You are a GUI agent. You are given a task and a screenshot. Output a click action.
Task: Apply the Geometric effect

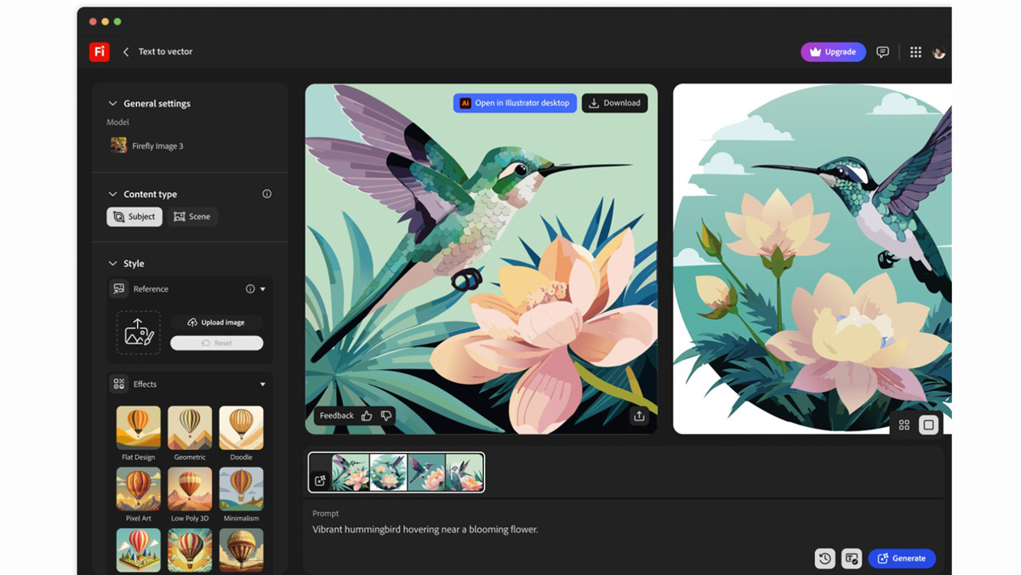[190, 428]
